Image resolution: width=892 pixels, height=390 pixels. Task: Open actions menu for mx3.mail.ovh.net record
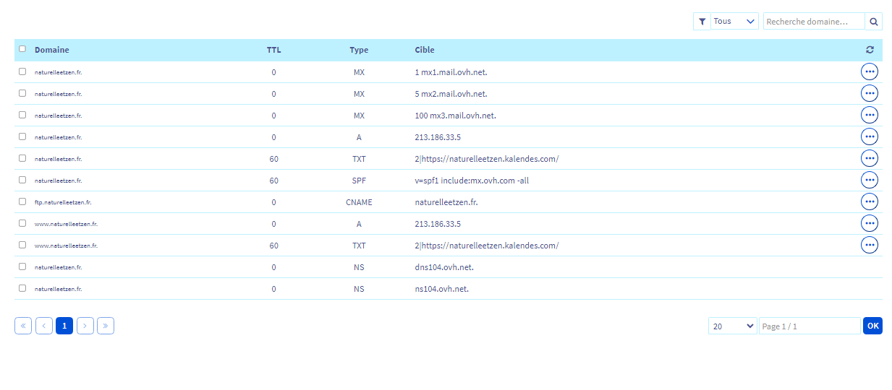coord(869,115)
